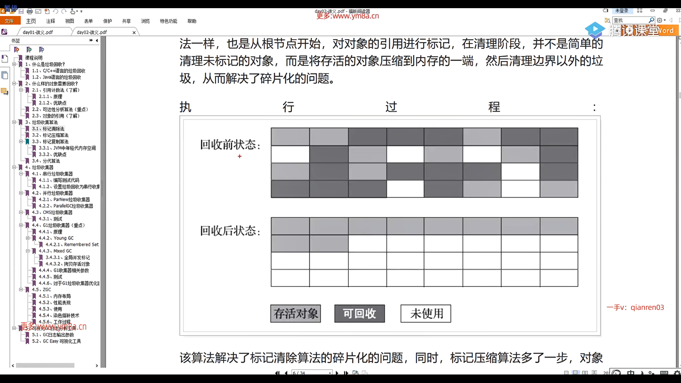
Task: Collapse the 4.5、ZGC bookmark node
Action: (21, 290)
